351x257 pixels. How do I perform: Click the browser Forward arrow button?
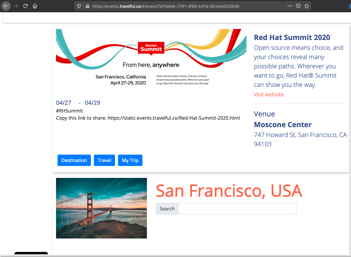(16, 6)
